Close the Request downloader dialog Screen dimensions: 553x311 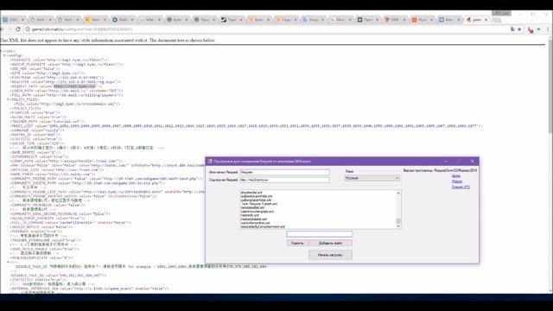(x=473, y=162)
